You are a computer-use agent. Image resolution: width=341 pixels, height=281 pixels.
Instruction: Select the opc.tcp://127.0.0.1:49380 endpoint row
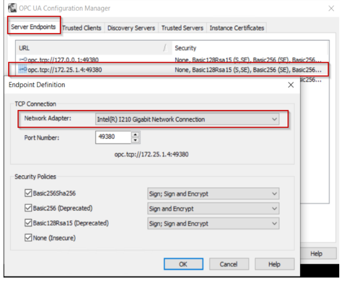[x=66, y=60]
